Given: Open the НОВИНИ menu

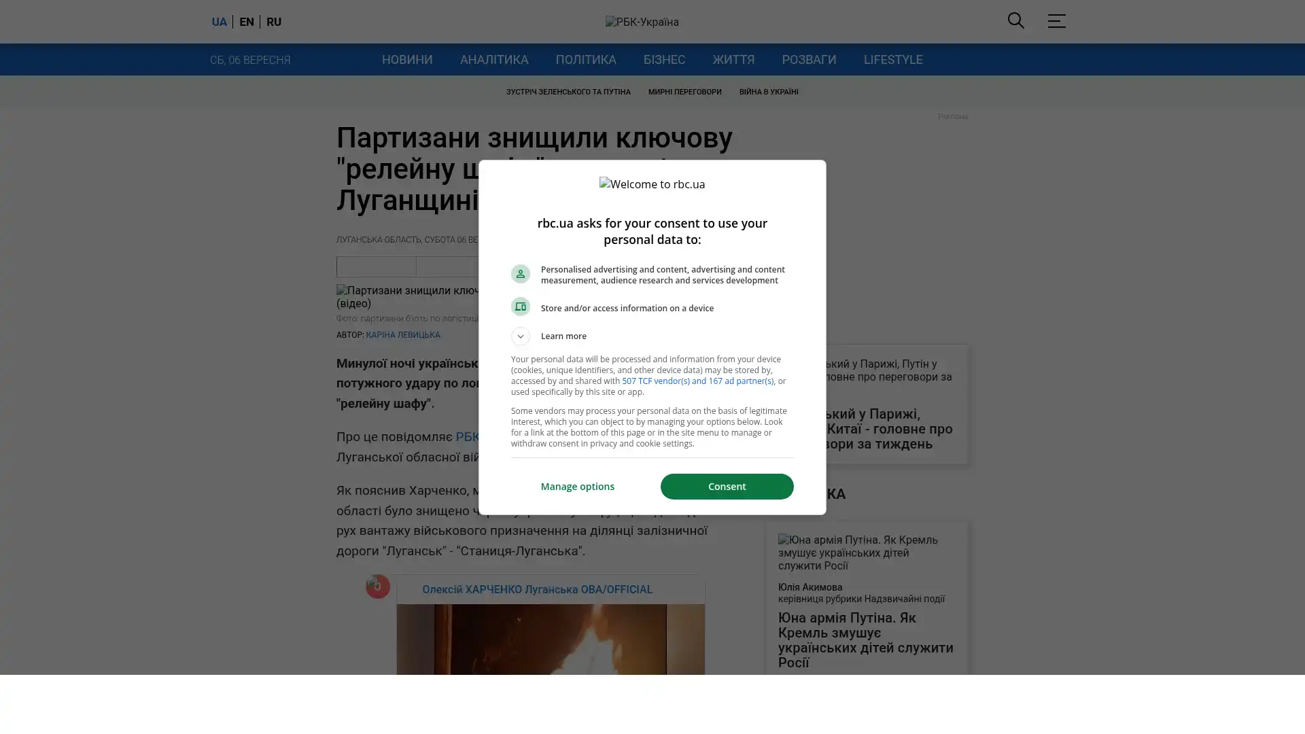Looking at the screenshot, I should tap(407, 60).
